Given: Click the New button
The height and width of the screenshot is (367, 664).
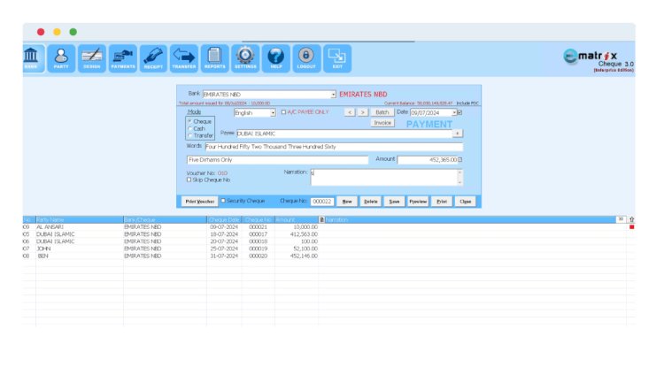Looking at the screenshot, I should pyautogui.click(x=347, y=202).
